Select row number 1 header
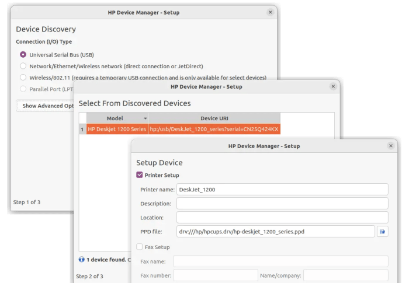The height and width of the screenshot is (283, 409). coord(82,130)
